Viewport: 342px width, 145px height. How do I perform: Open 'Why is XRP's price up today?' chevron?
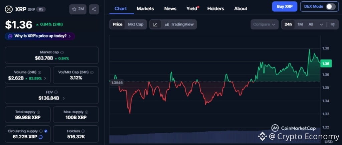click(69, 36)
